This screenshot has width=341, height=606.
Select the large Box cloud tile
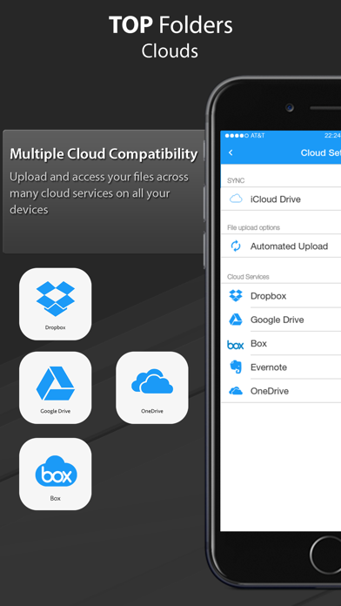tap(55, 474)
